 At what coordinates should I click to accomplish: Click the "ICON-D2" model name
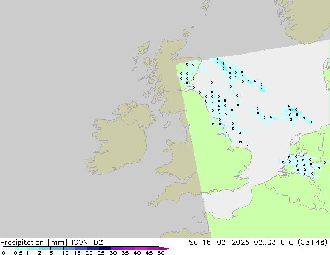(x=87, y=243)
